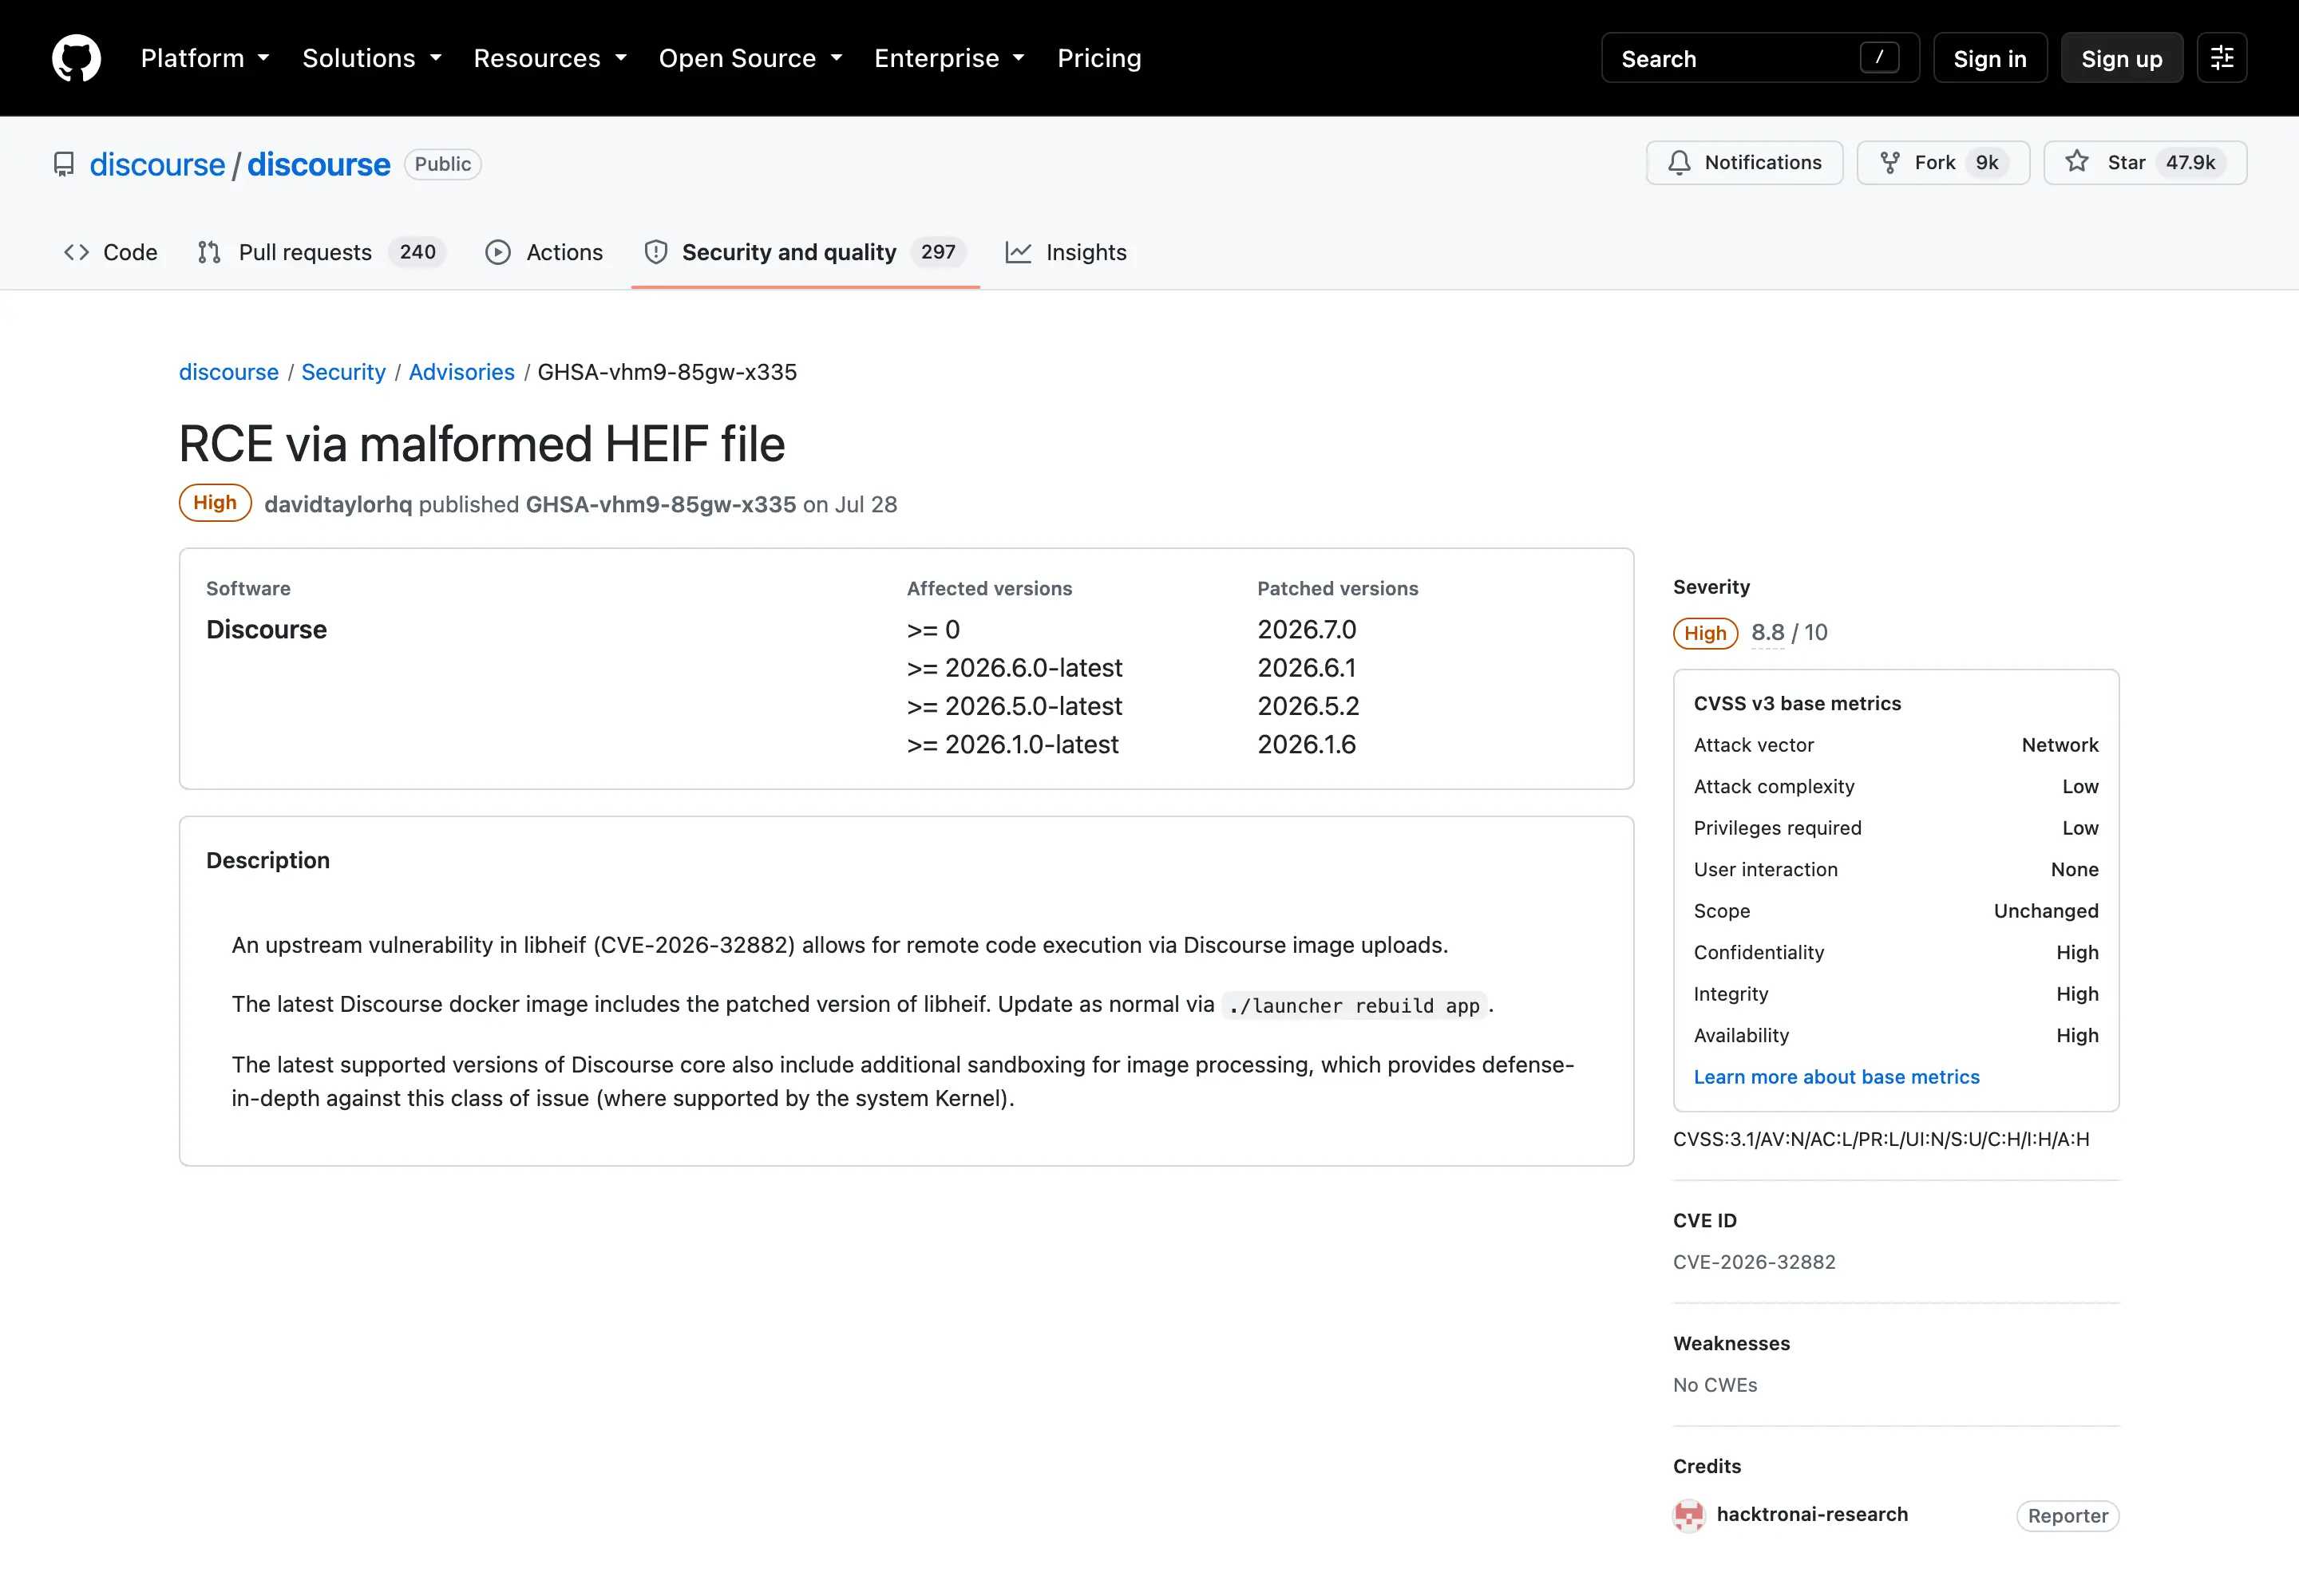
Task: Open the bold discourse repository link
Action: (319, 164)
